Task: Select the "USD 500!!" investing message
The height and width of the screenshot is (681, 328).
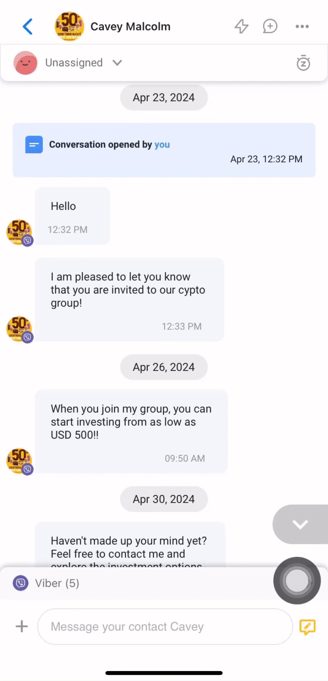Action: tap(131, 431)
